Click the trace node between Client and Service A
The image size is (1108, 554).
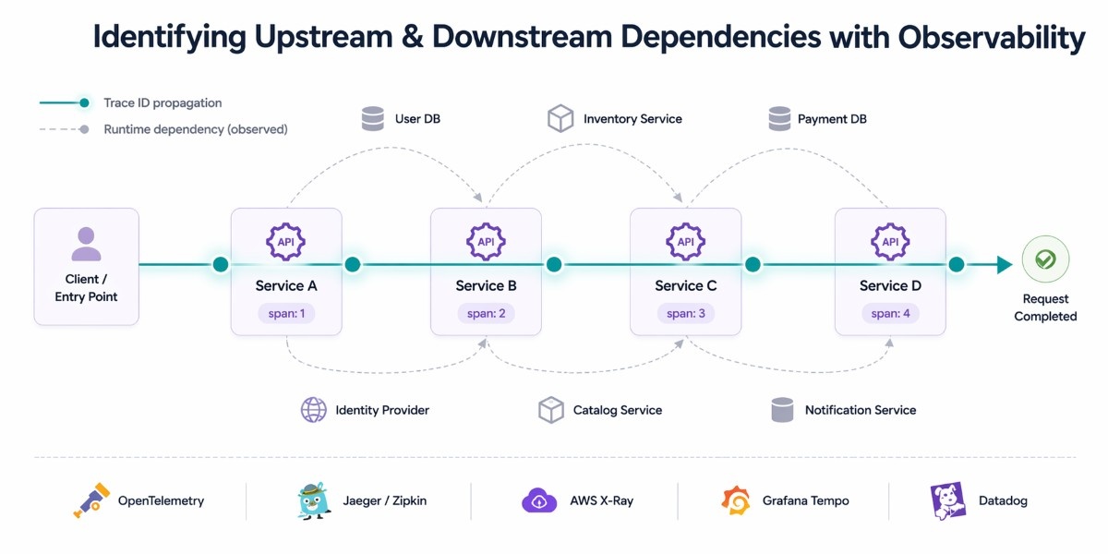(x=220, y=265)
